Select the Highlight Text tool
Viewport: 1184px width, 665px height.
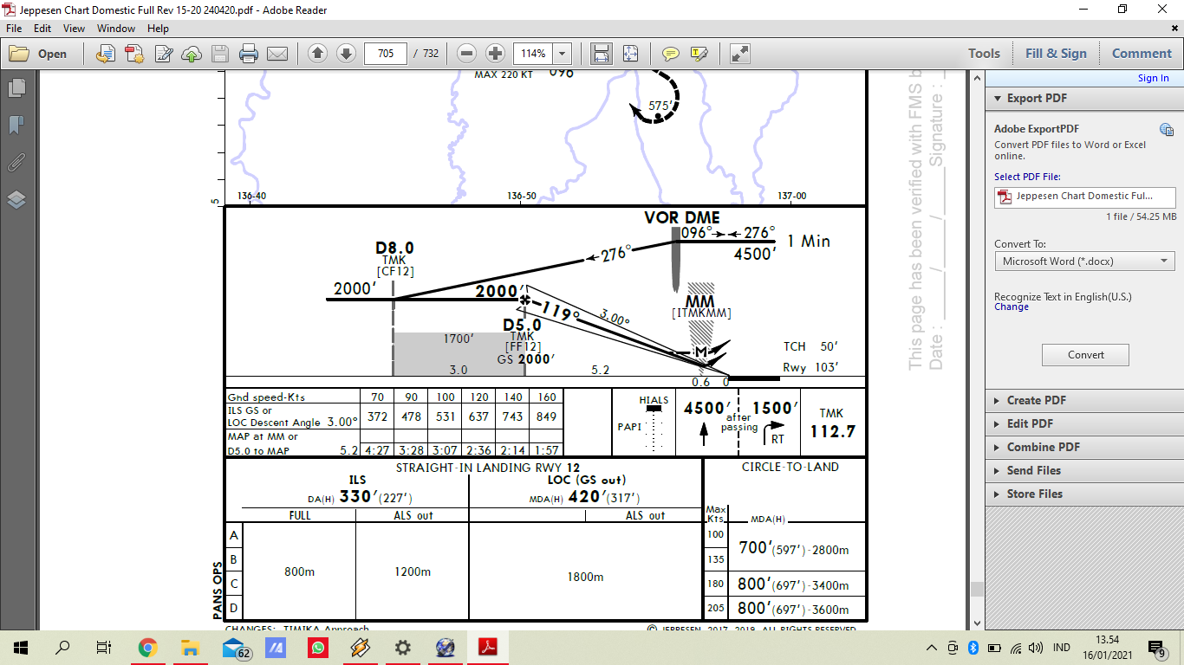[699, 54]
